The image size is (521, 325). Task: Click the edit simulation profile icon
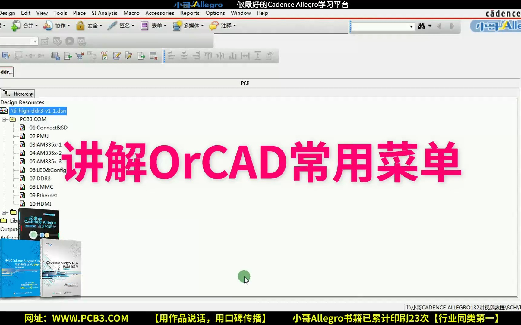point(57,41)
